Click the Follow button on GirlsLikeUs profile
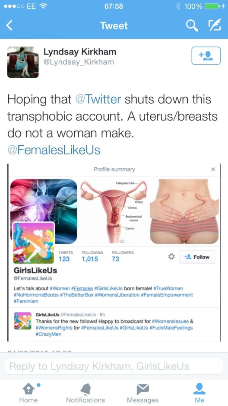The width and height of the screenshot is (228, 406). (197, 257)
